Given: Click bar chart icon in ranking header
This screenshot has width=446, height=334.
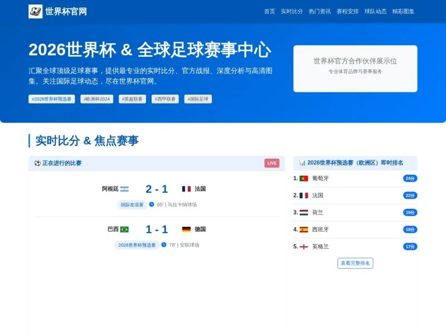Looking at the screenshot, I should 302,163.
